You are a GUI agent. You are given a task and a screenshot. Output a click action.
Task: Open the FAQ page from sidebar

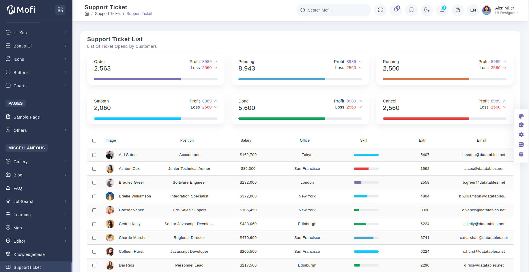coord(18,188)
